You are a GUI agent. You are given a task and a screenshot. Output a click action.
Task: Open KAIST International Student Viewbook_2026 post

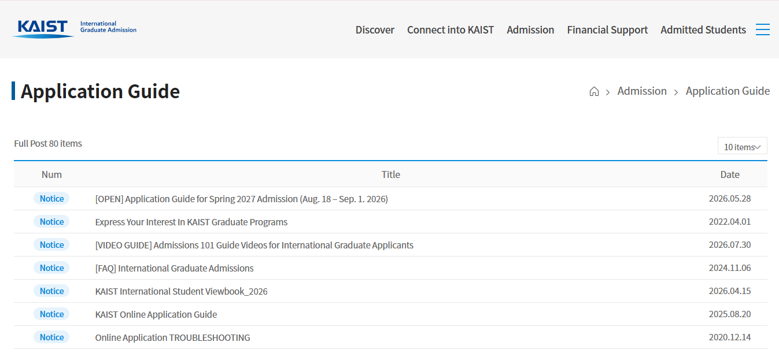point(182,291)
